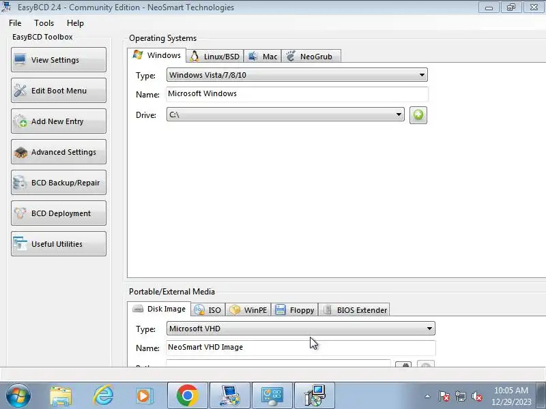546x409 pixels.
Task: Switch to the NeoGrub tab
Action: coord(311,57)
